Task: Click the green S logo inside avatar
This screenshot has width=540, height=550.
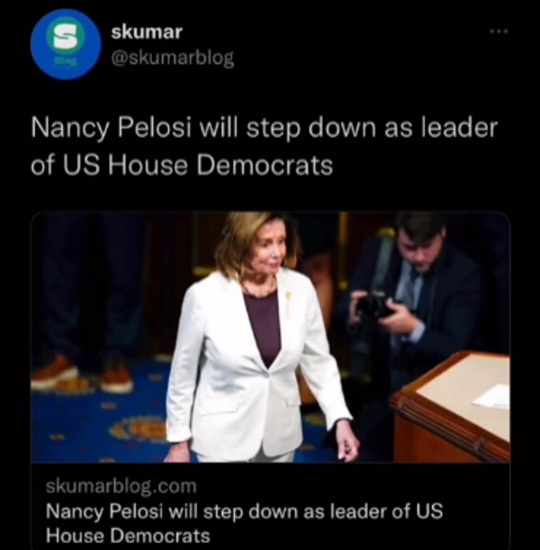Action: tap(66, 35)
